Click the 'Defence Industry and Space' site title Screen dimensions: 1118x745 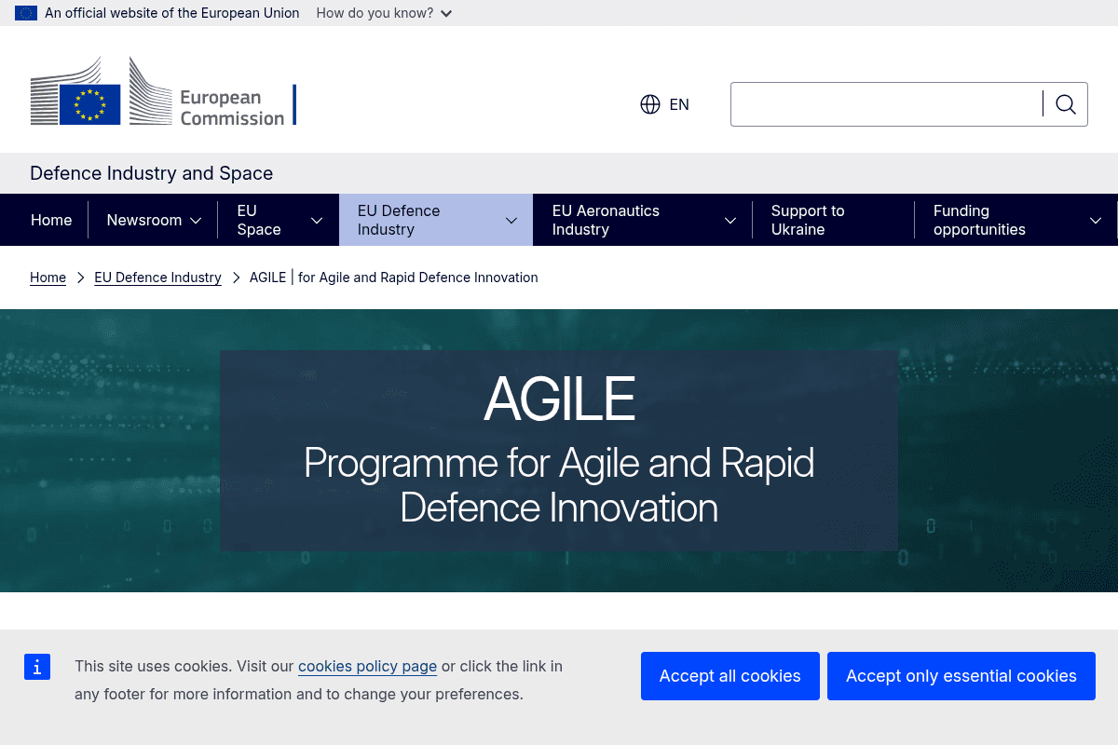(152, 173)
